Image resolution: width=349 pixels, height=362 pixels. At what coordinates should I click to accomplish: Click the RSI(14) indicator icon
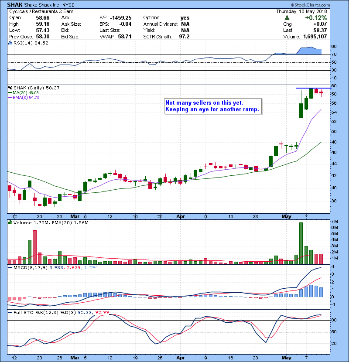10,43
